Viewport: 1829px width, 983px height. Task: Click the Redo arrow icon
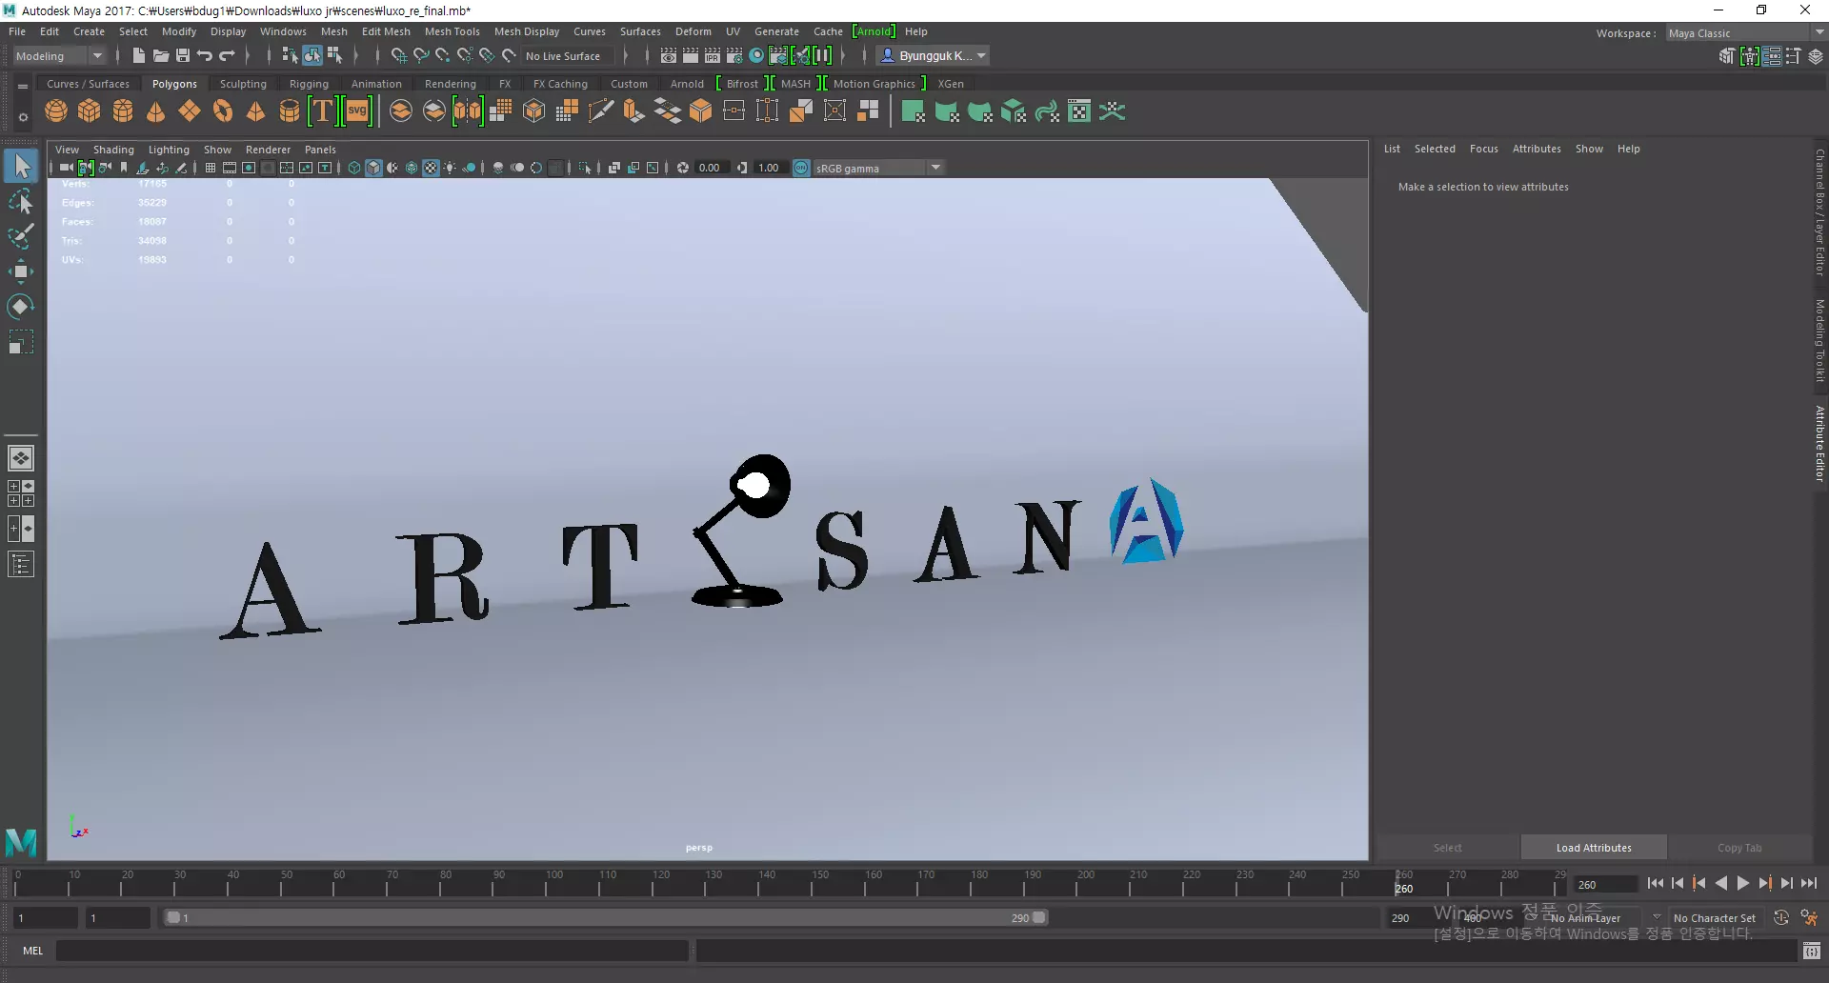(x=228, y=55)
